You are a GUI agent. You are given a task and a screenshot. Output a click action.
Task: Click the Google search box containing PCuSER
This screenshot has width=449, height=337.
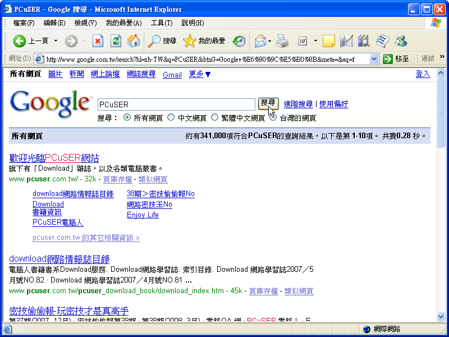coord(176,104)
